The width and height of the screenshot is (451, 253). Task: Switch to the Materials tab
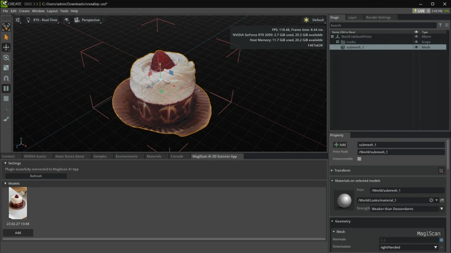154,156
